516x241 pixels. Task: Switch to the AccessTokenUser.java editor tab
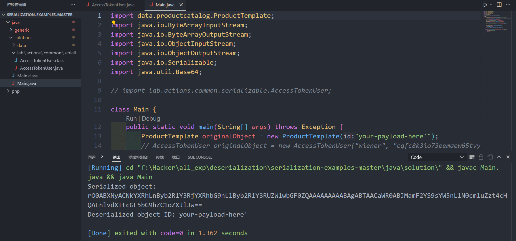click(113, 5)
